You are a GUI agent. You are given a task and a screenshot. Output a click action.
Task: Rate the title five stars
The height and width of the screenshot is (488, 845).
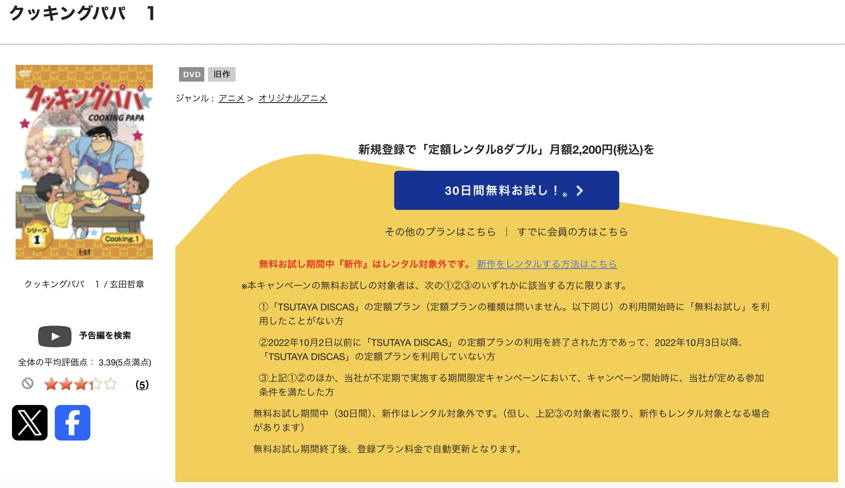111,384
